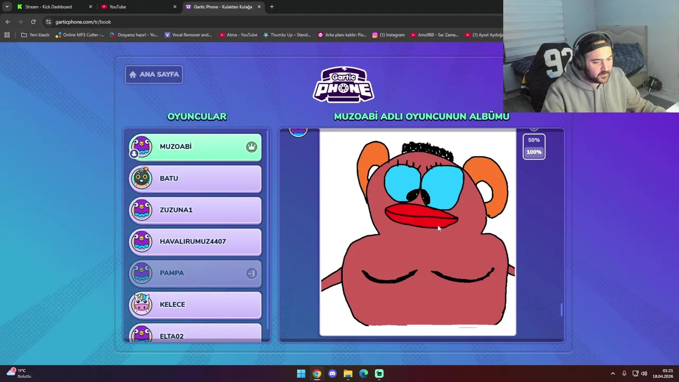Open Arka planı kaldır bookmark
The height and width of the screenshot is (382, 679).
342,35
